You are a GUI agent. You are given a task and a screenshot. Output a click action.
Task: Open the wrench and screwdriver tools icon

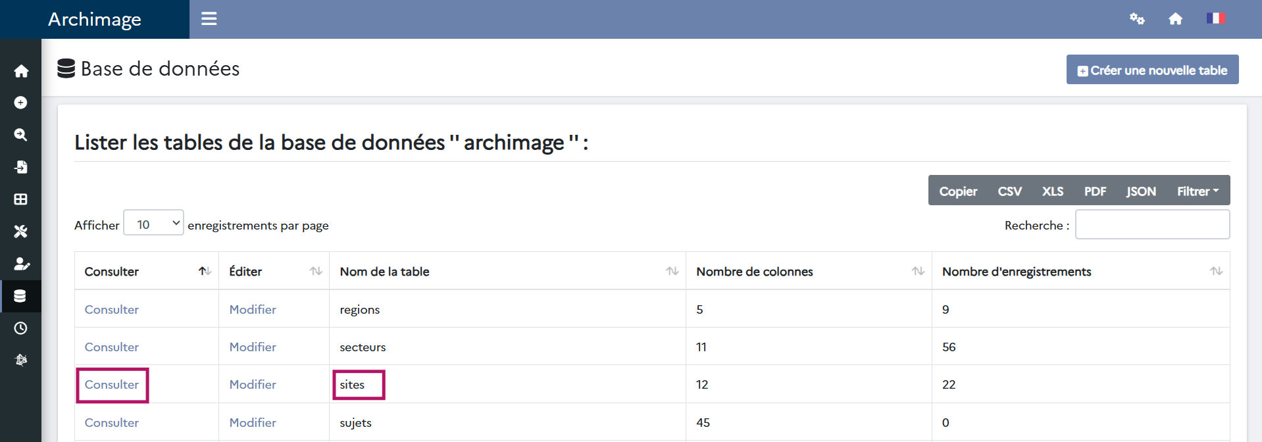pos(20,232)
